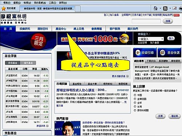
Task: Open the 檢視(V) menu
Action: coord(27,3)
